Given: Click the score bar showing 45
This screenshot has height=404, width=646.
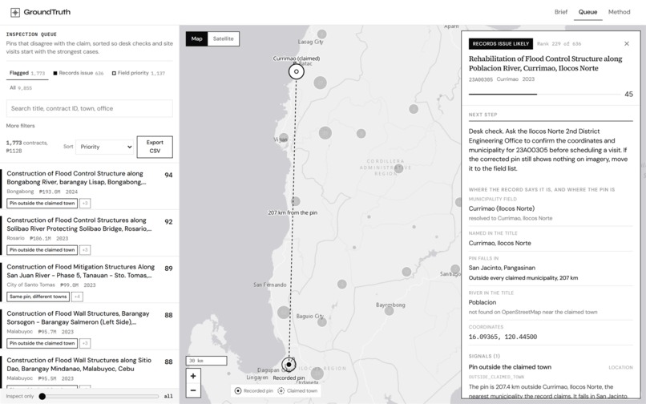Looking at the screenshot, I should 544,94.
